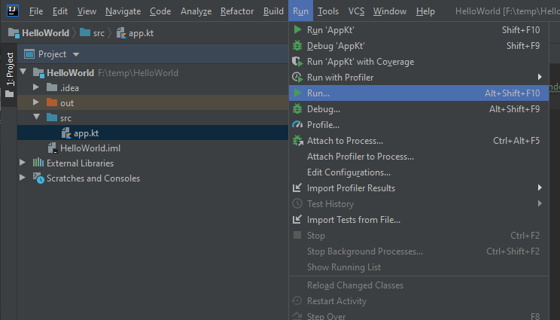Open the Refactor menu
This screenshot has height=320, width=560.
[237, 11]
